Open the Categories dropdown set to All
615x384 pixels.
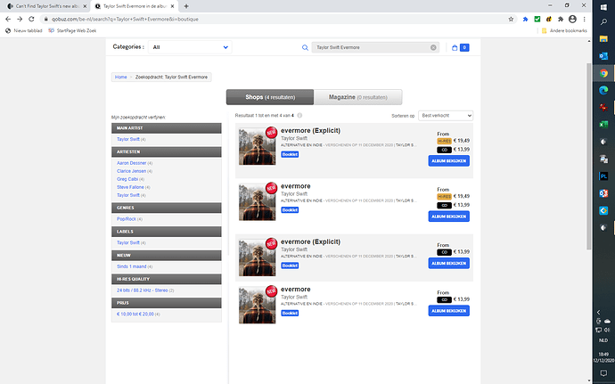coord(190,47)
